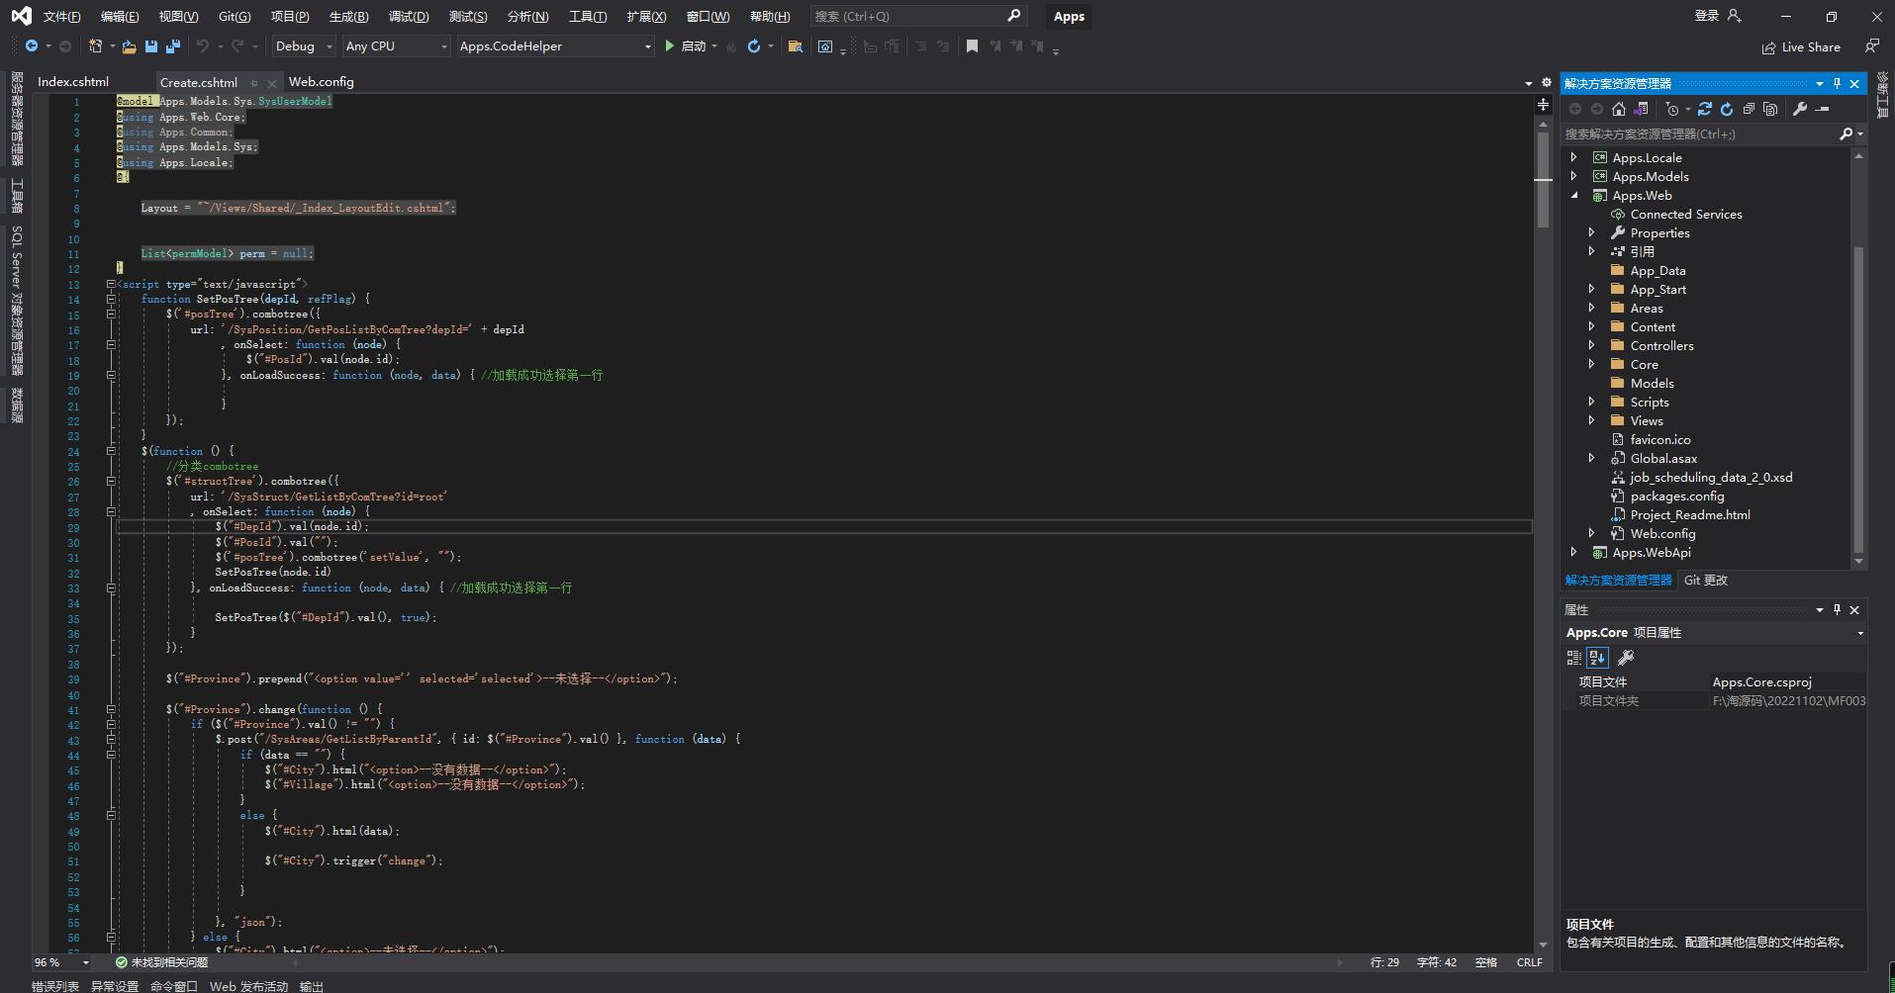Open the 视图(V) menu

176,16
